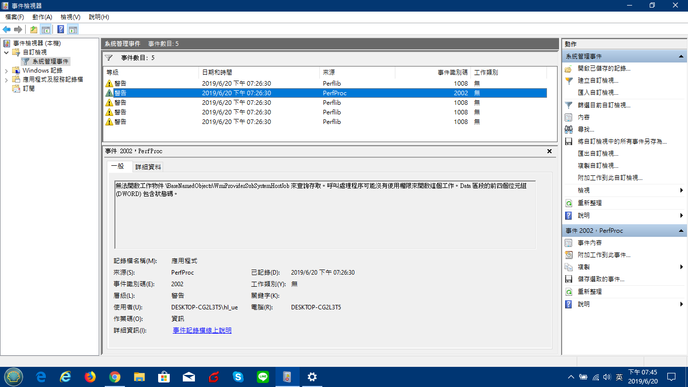The image size is (688, 387).
Task: Expand the 複製 submenu action
Action: tap(681, 267)
